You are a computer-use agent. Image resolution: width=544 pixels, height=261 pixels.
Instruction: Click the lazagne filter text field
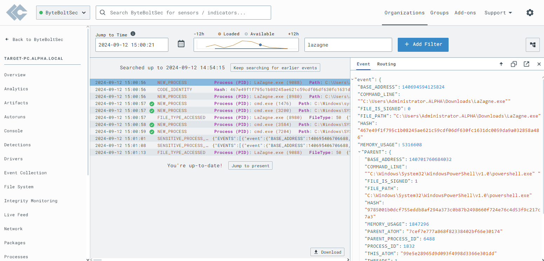[348, 45]
